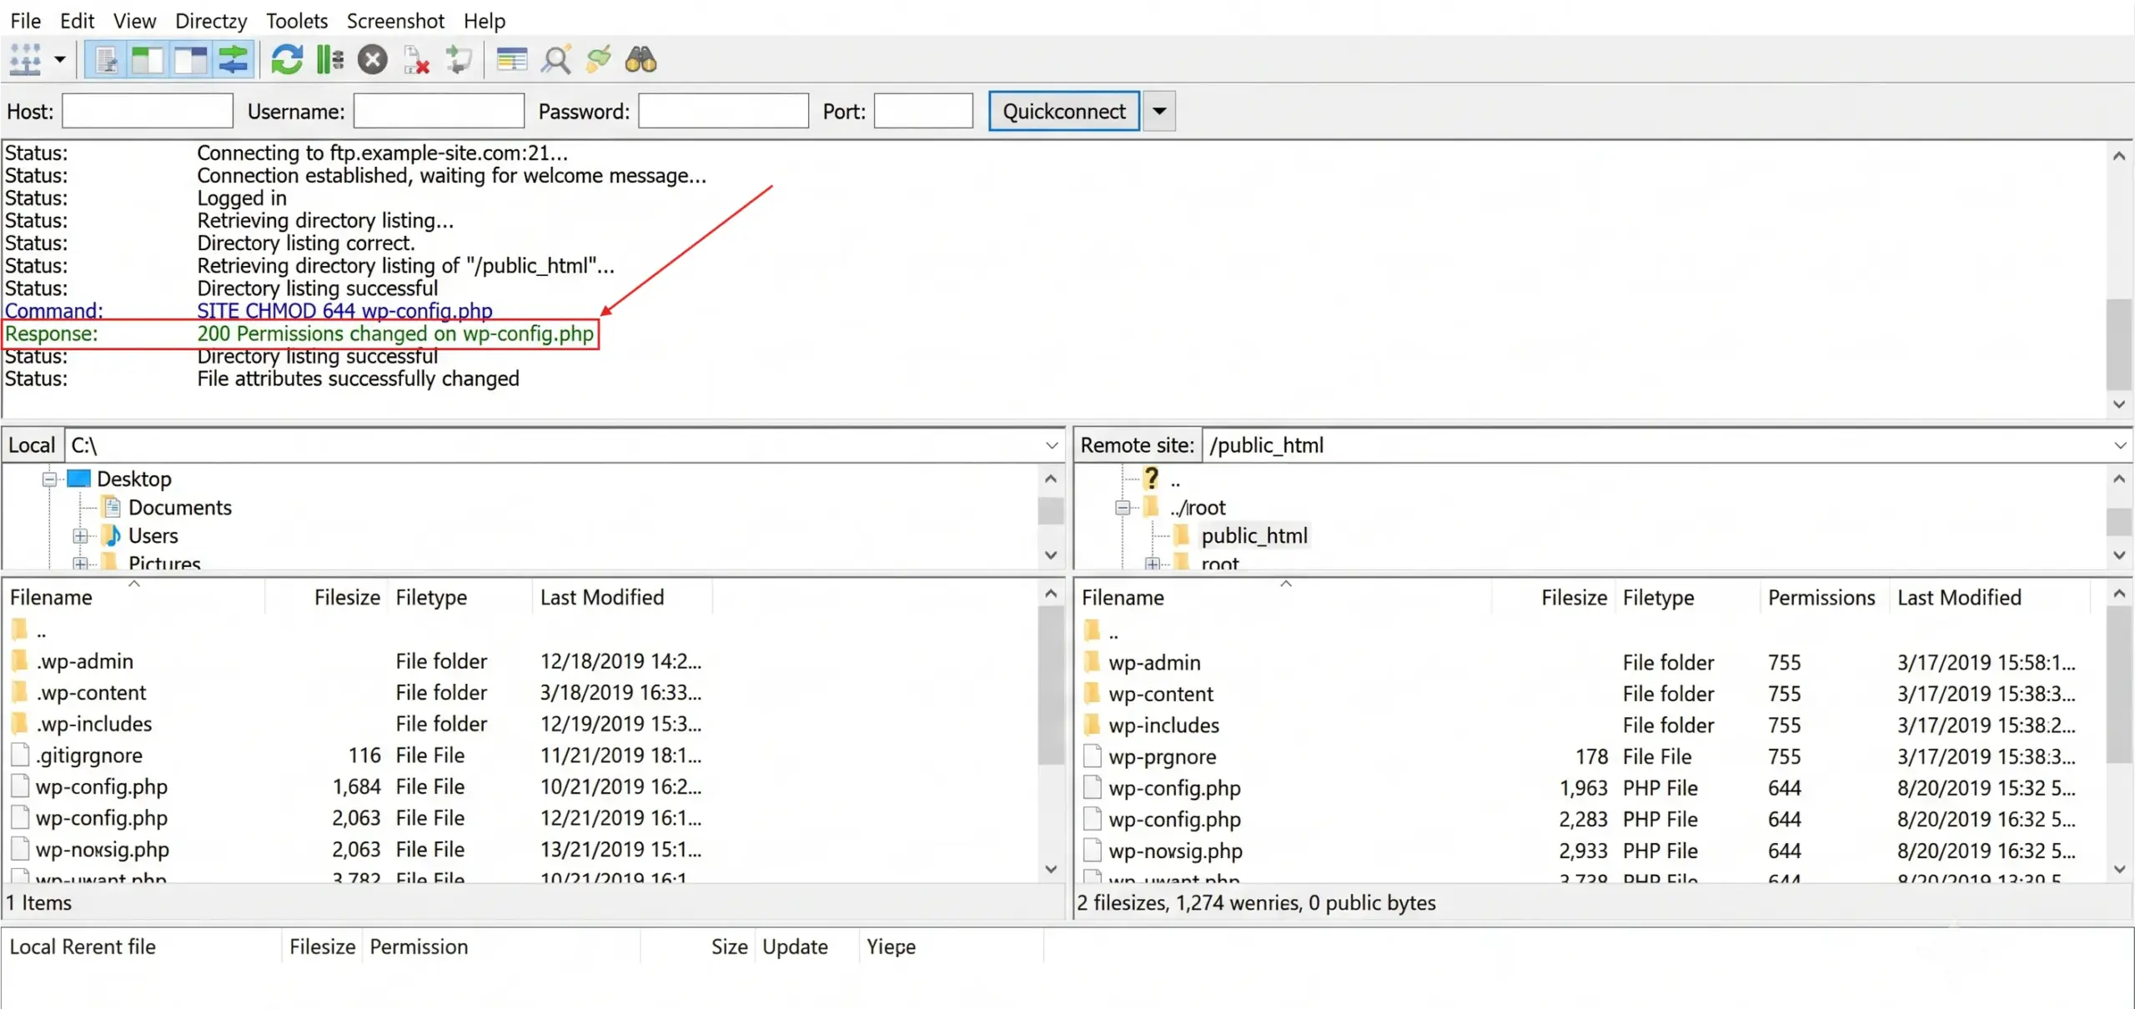
Task: Expand the Remote site path dropdown
Action: coord(2120,445)
